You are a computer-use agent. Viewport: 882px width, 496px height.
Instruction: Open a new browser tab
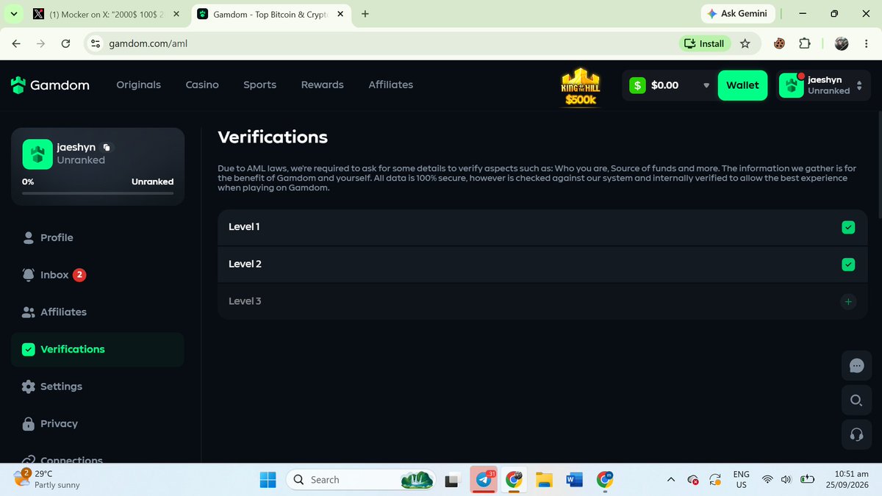click(x=365, y=14)
